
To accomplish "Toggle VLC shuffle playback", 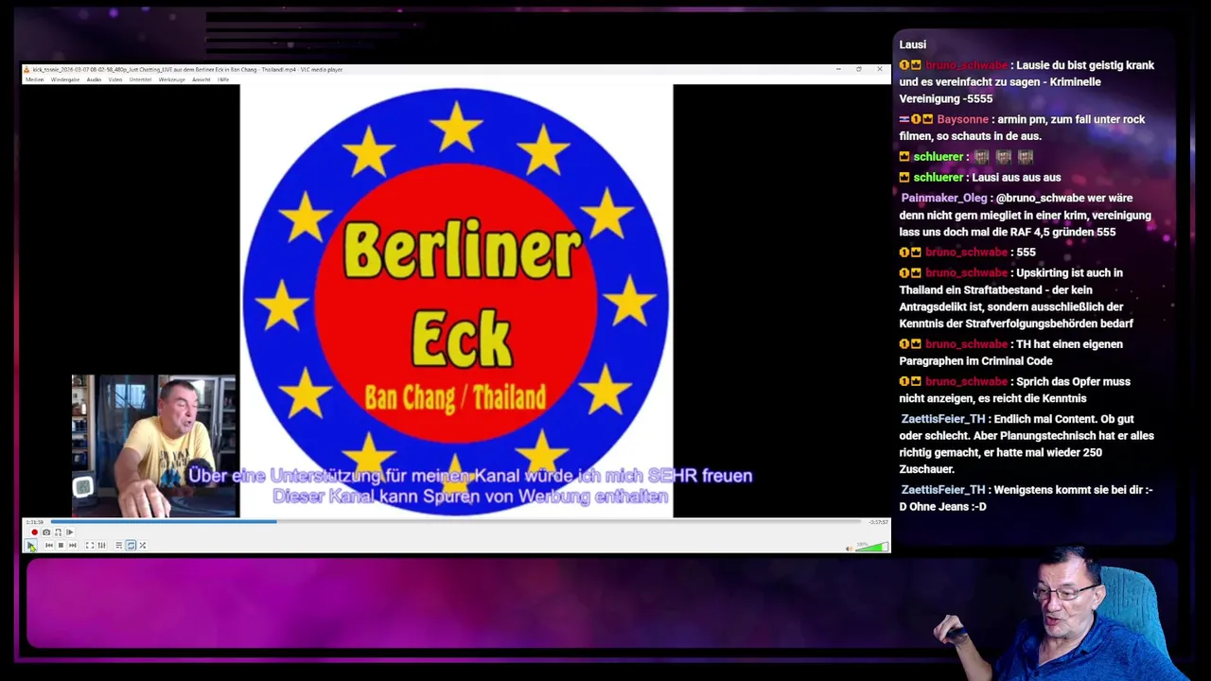I will click(x=142, y=546).
